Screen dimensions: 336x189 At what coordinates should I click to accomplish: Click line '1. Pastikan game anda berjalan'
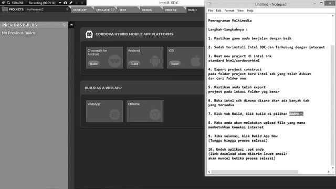coord(250,38)
